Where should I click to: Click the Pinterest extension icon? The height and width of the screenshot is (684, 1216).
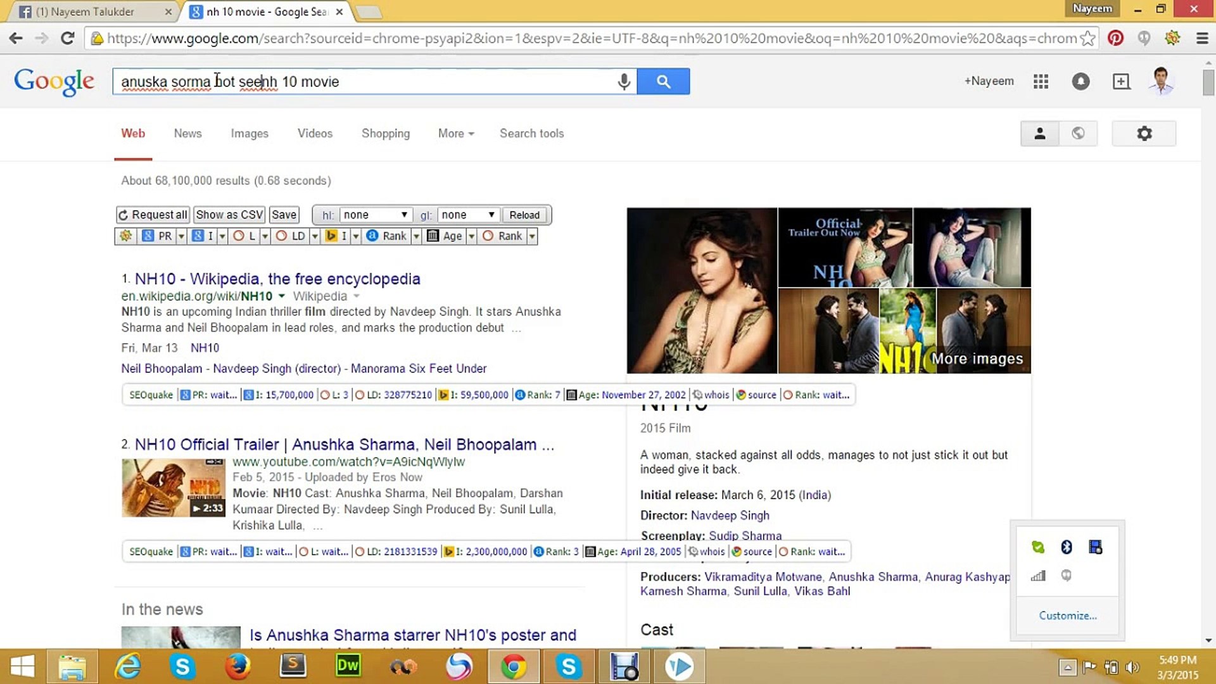(x=1115, y=38)
